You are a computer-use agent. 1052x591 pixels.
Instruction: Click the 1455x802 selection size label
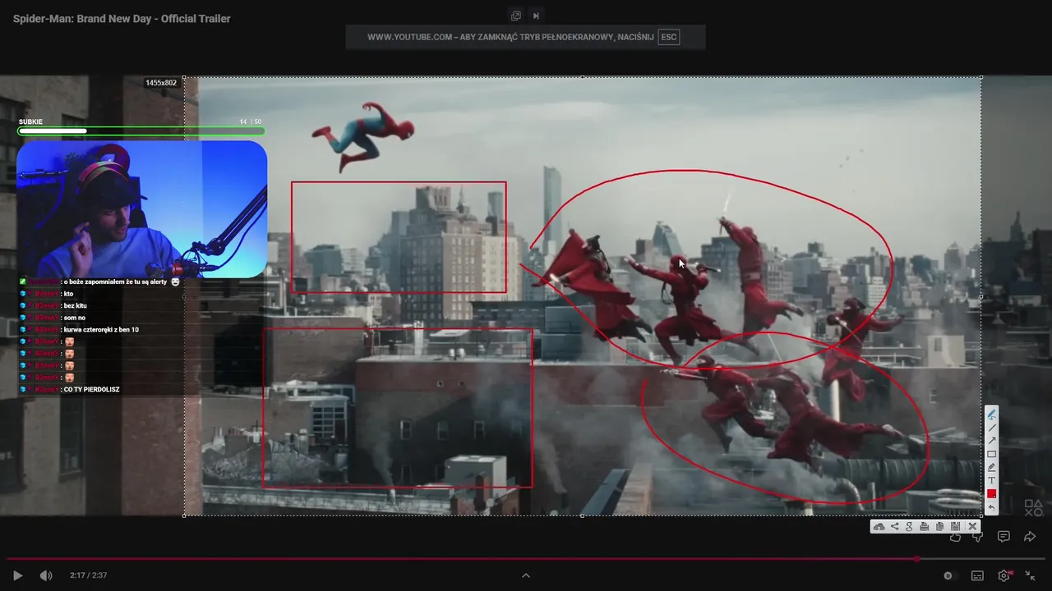(161, 83)
